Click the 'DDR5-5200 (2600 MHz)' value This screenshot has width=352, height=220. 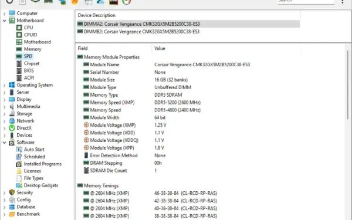[x=177, y=103]
